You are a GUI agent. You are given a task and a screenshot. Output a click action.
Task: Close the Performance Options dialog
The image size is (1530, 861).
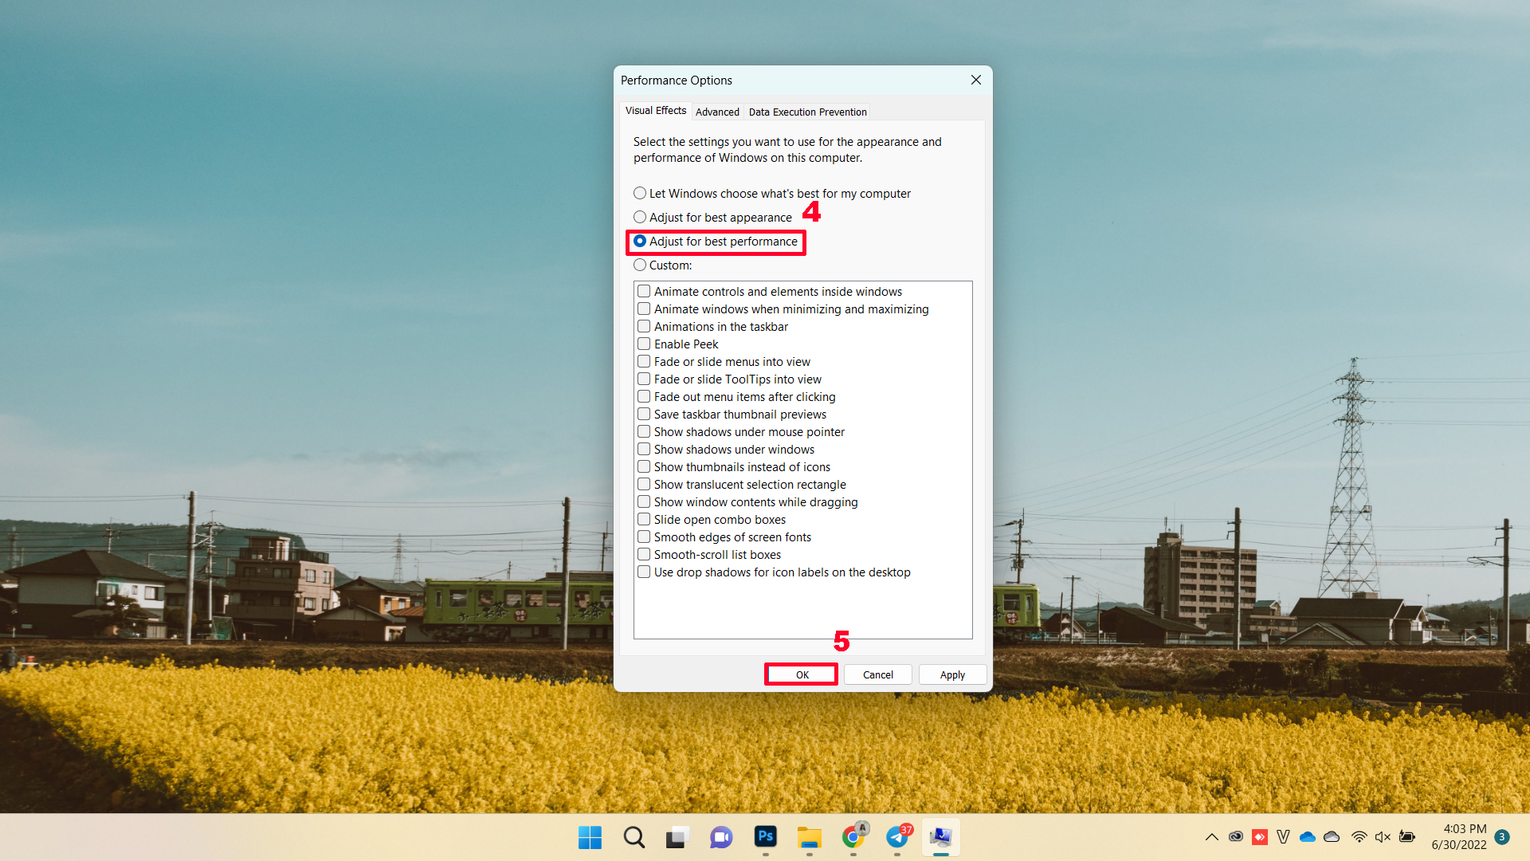coord(976,80)
